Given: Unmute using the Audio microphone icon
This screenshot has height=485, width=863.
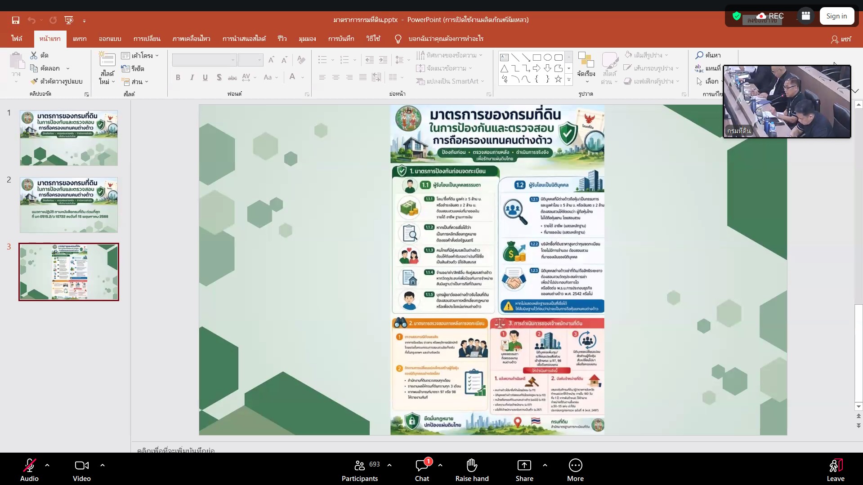Looking at the screenshot, I should (x=29, y=470).
